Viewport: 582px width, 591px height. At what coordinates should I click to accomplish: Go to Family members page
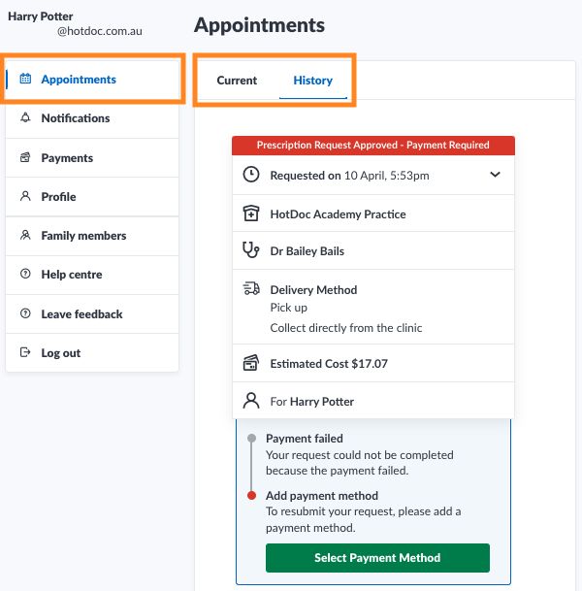83,236
